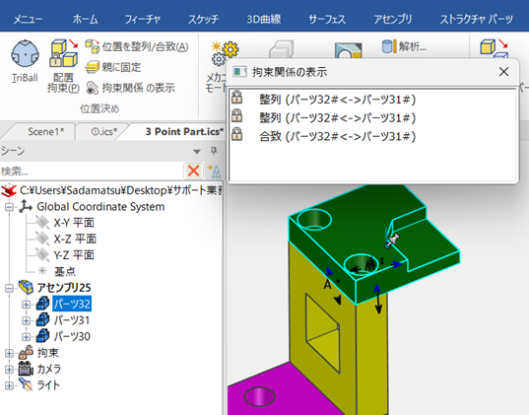
Task: Activate the TriBall positioning tool
Action: [x=25, y=61]
